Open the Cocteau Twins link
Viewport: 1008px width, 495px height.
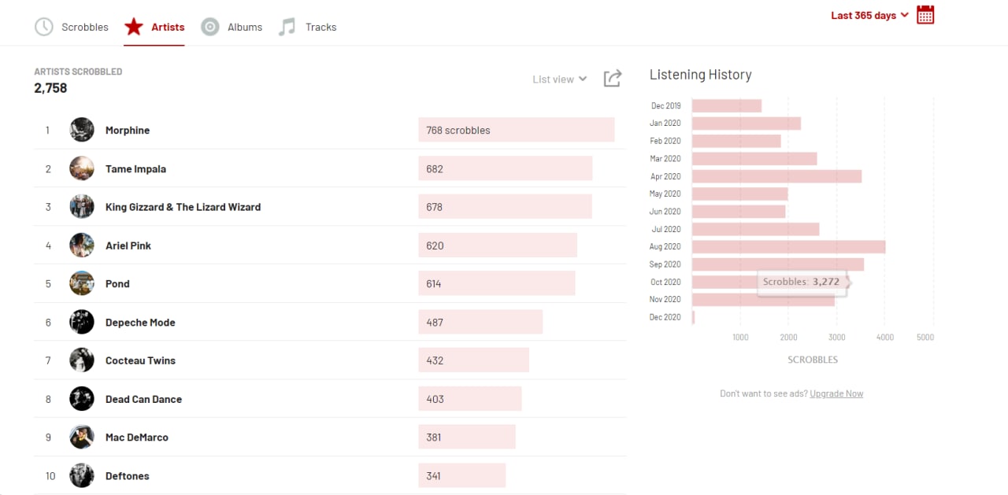(x=140, y=360)
